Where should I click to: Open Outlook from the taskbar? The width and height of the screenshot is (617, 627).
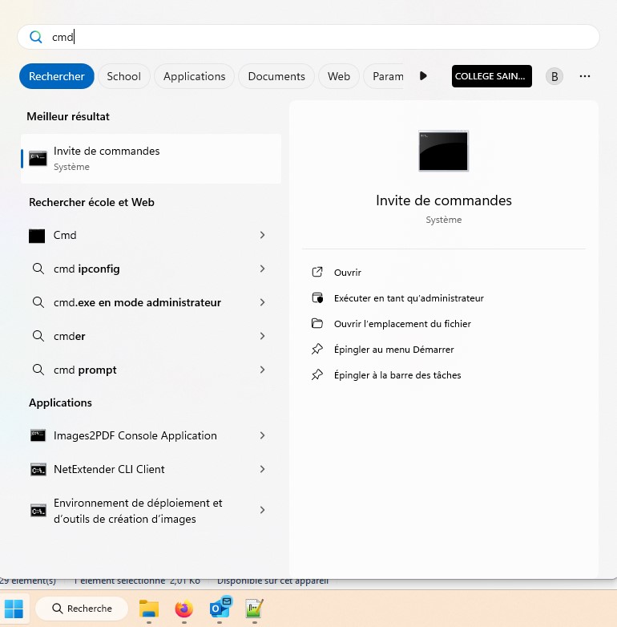coord(220,609)
